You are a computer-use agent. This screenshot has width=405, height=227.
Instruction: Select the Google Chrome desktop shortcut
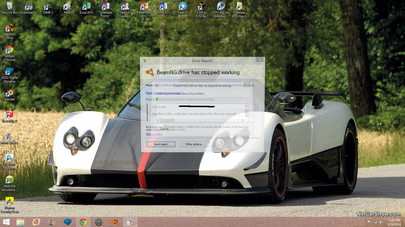[x=9, y=54]
